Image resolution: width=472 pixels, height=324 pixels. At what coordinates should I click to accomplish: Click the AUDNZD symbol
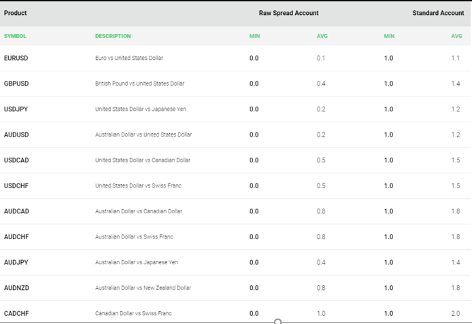[16, 288]
